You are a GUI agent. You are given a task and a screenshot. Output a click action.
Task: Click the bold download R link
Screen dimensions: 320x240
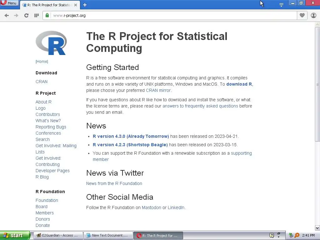[x=239, y=84]
